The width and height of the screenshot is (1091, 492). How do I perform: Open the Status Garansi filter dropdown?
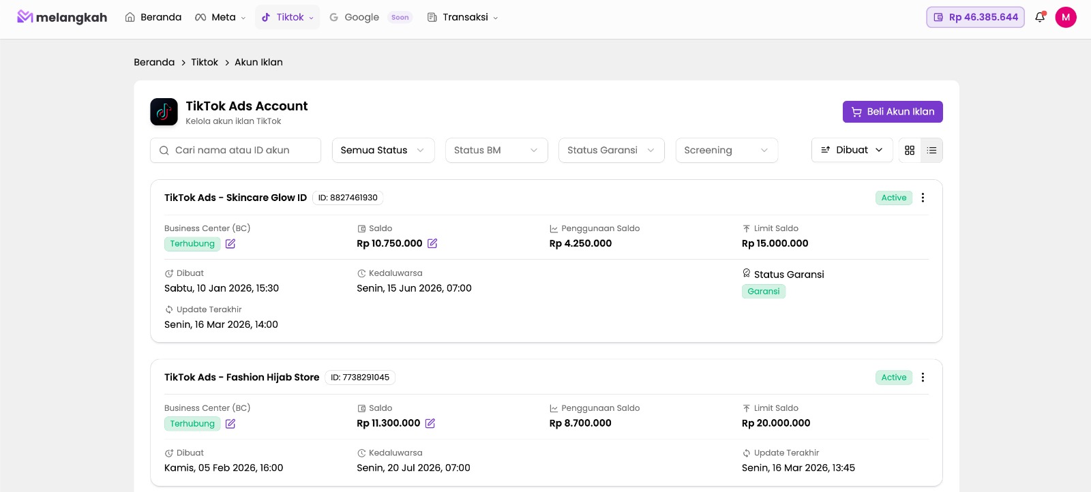point(612,150)
